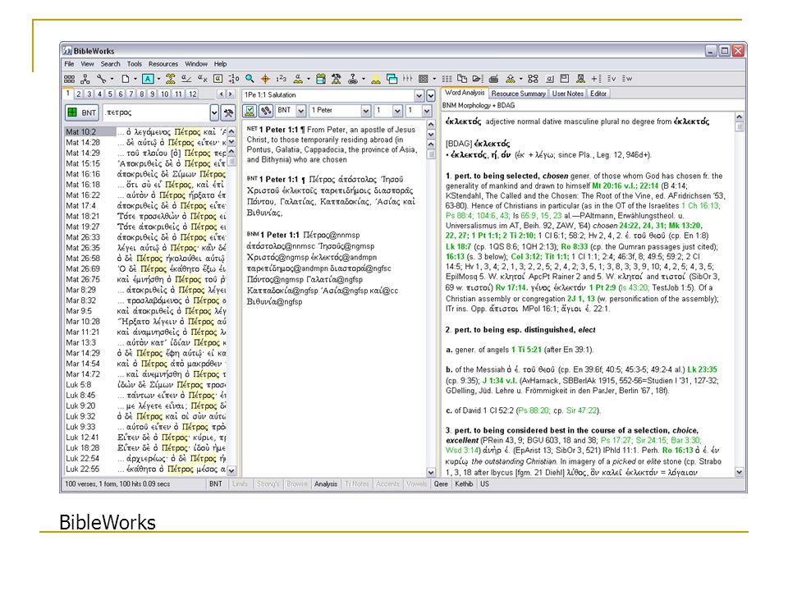Click the green grid icon on BNT button

pyautogui.click(x=72, y=112)
